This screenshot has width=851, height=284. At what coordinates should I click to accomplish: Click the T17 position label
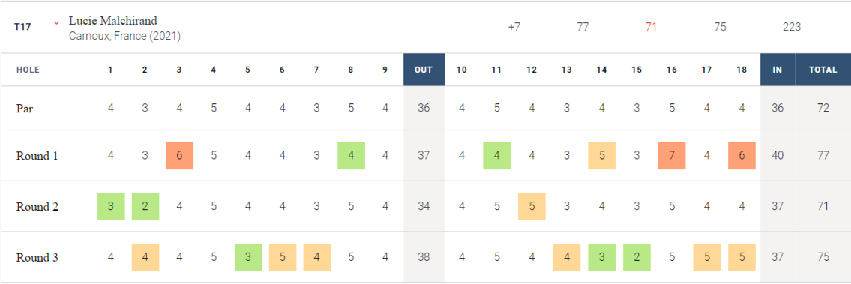22,27
